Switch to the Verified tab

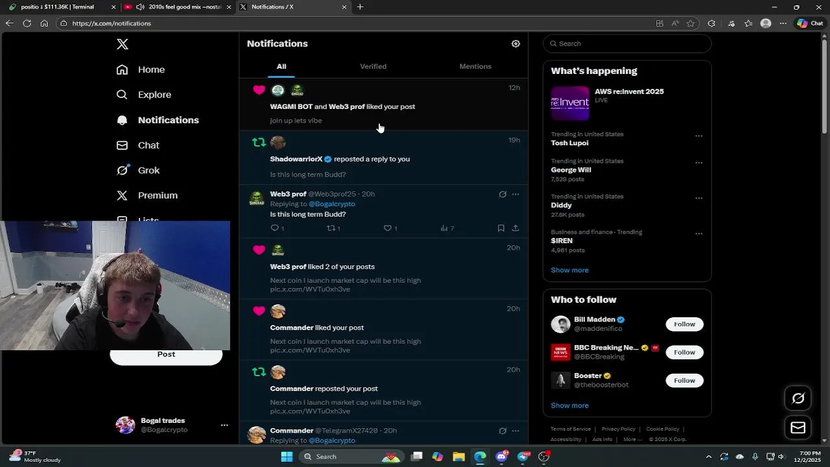pyautogui.click(x=373, y=66)
